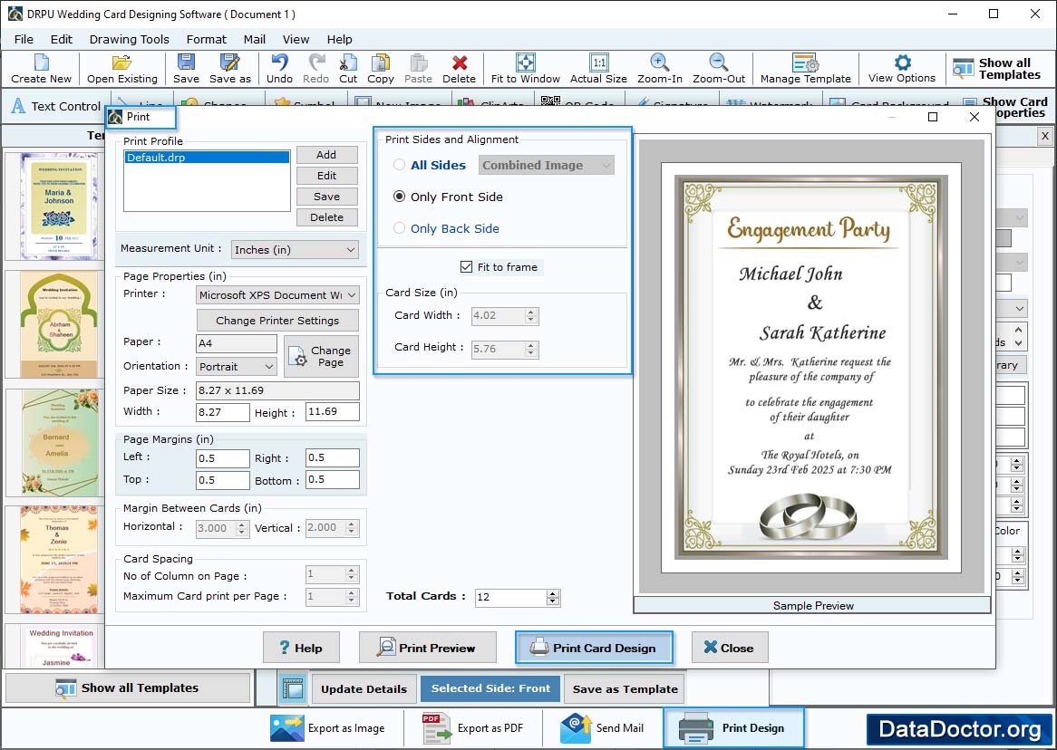Click the Card Width stepper
Viewport: 1057px width, 750px height.
pyautogui.click(x=531, y=315)
